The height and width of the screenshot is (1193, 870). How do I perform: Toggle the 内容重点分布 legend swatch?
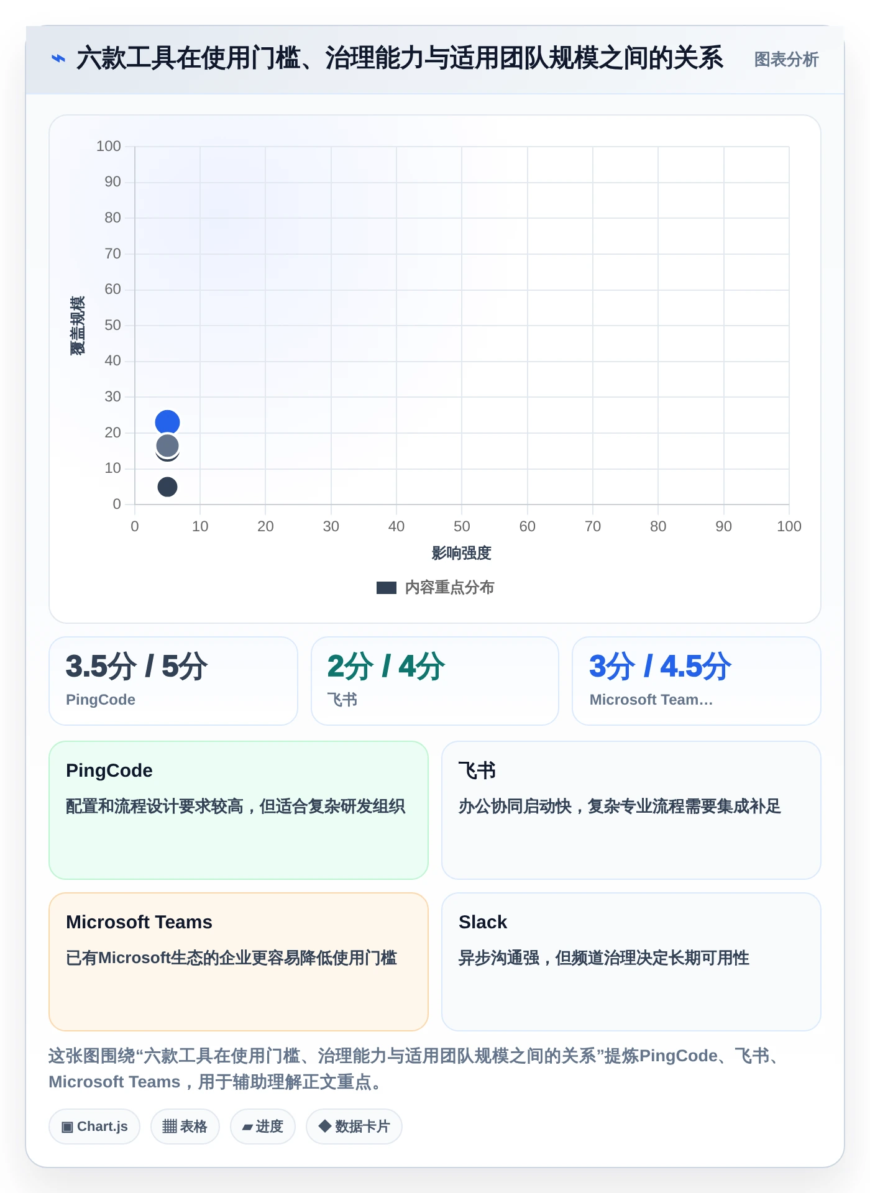pos(386,587)
